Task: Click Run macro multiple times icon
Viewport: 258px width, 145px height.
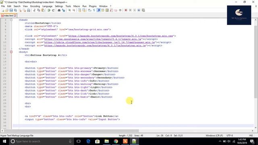Action: 139,10
